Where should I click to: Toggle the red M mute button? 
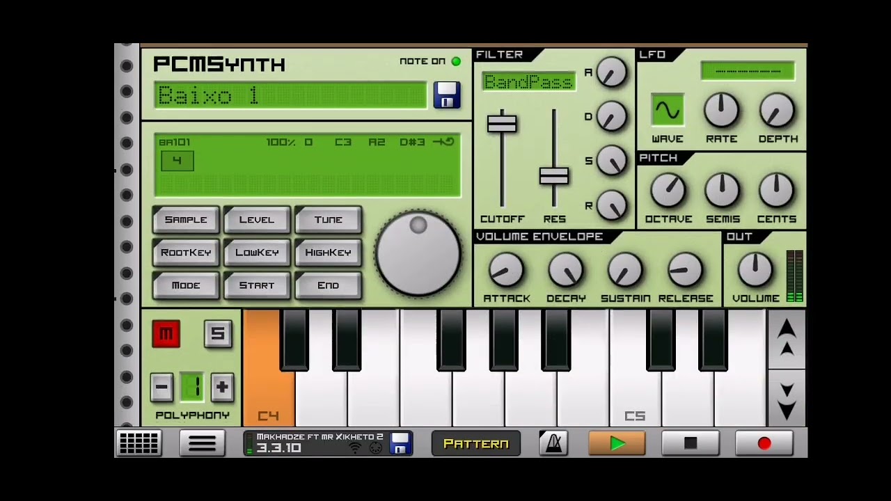166,334
